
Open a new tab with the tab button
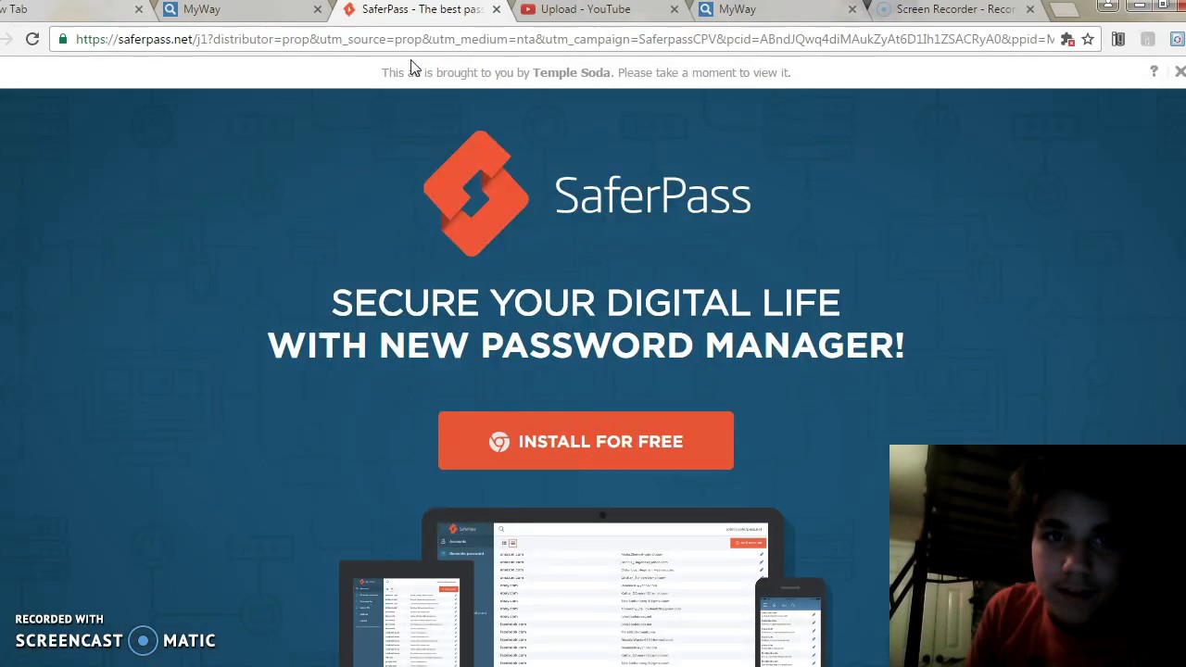pos(1065,9)
